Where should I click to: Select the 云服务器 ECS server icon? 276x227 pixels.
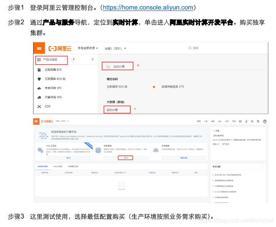(x=39, y=70)
